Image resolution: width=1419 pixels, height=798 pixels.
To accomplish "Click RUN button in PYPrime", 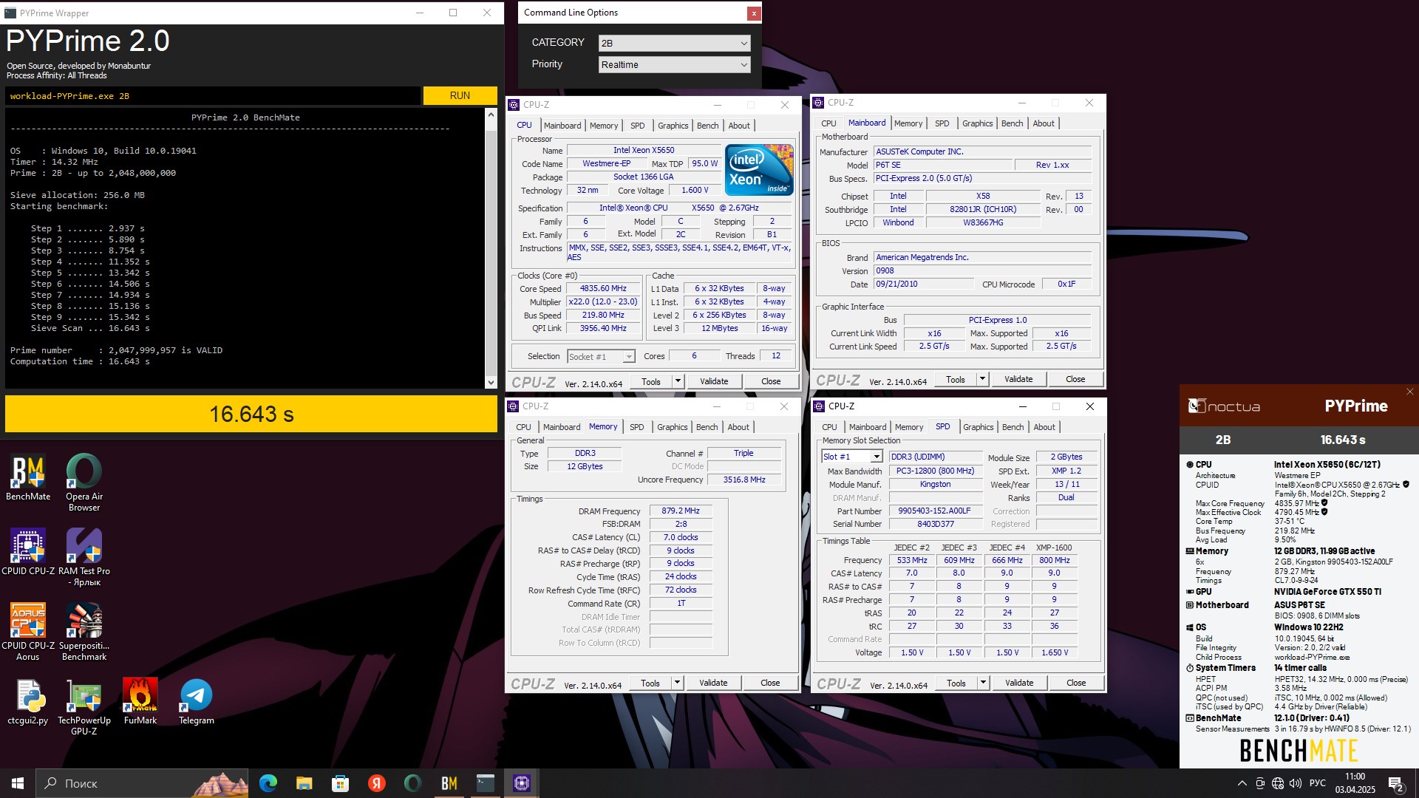I will tap(460, 96).
